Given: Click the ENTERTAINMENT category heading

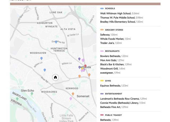Looking at the screenshot, I should (x=113, y=94).
